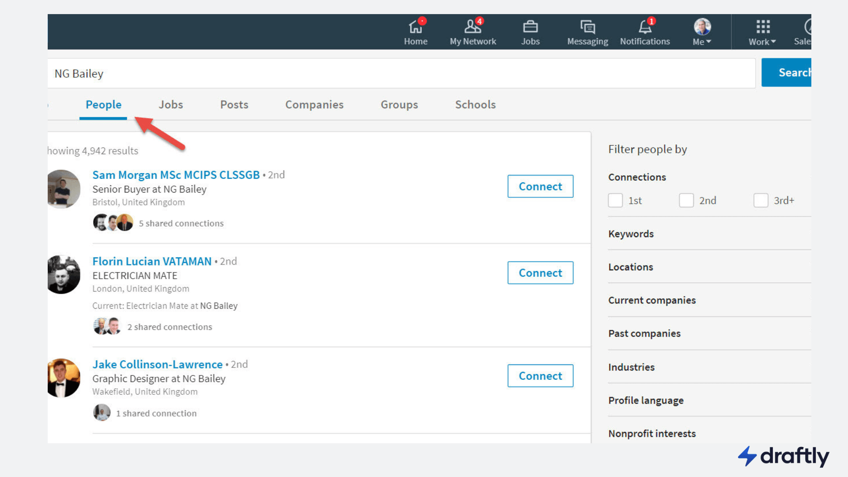Connect with Florin Lucian VATAMAN
This screenshot has width=848, height=477.
[x=540, y=273]
